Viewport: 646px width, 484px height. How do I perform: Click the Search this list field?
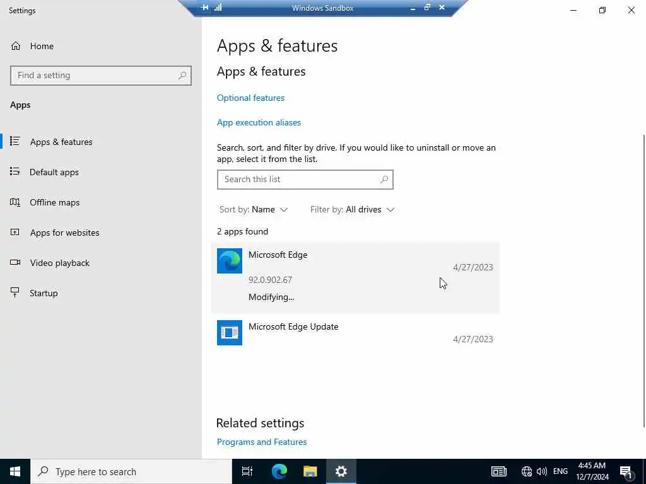pyautogui.click(x=305, y=180)
